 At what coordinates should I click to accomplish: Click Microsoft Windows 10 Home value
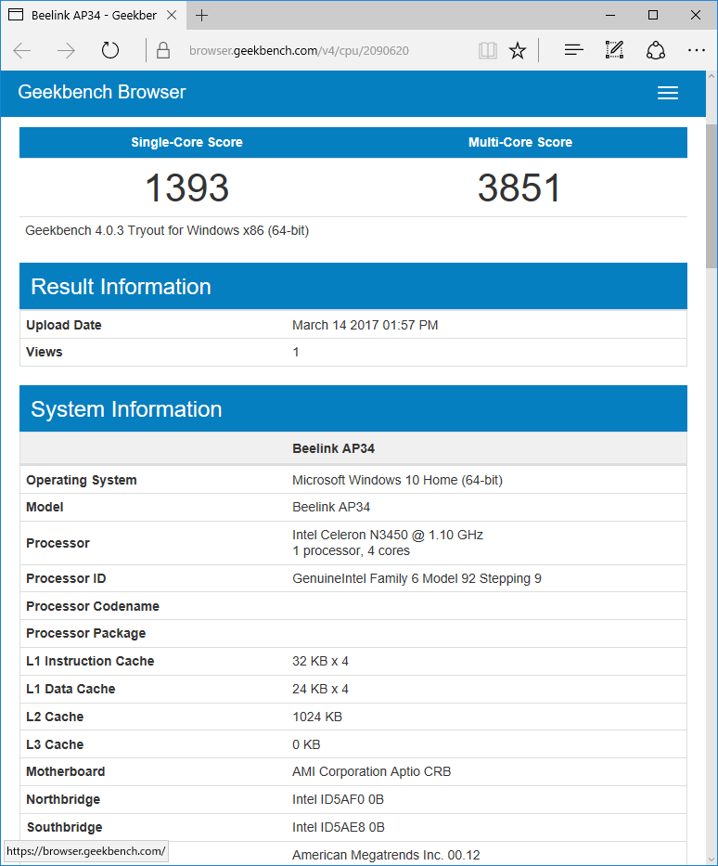[x=397, y=480]
